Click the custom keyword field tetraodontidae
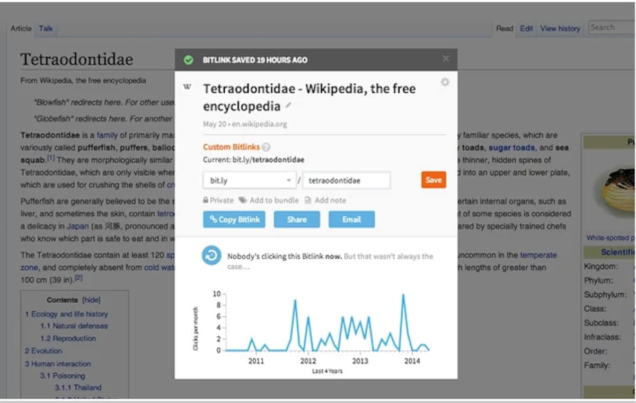Screen dimensions: 636x403 coord(347,180)
